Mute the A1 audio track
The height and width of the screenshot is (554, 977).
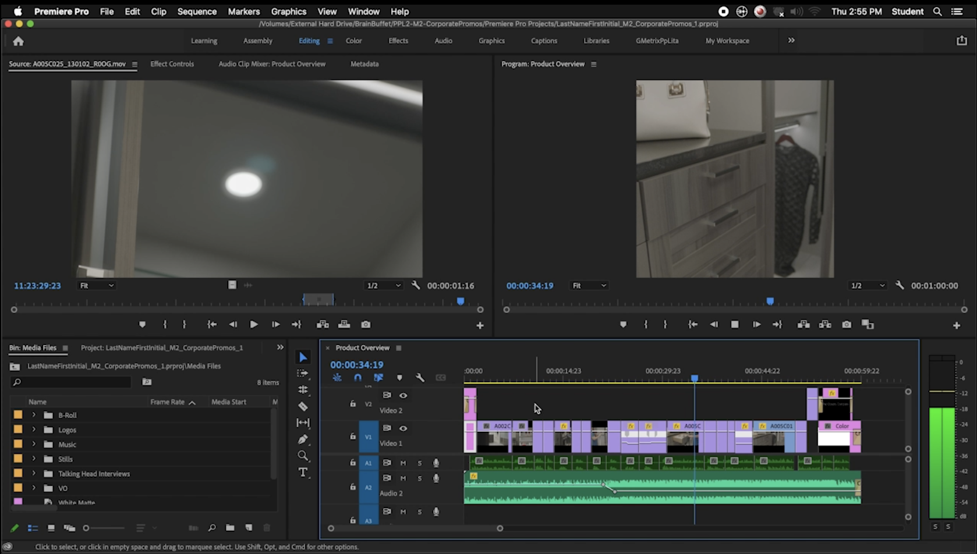403,463
